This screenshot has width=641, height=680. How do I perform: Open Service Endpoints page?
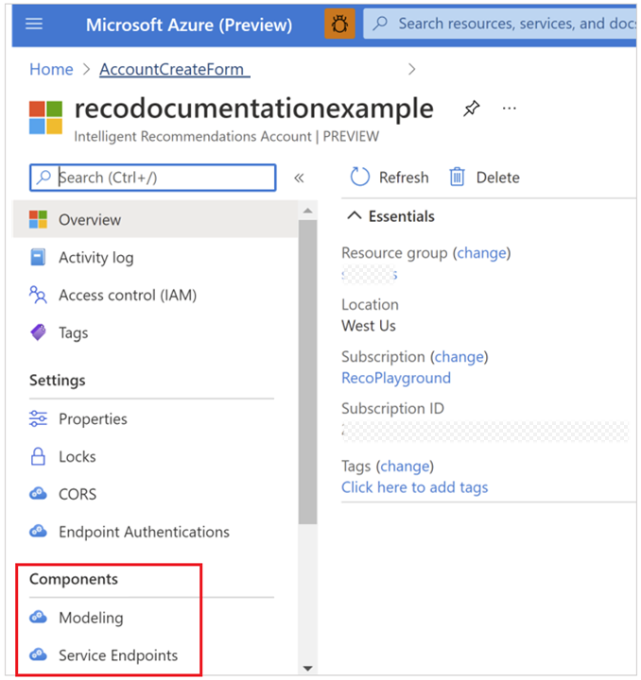tap(118, 654)
